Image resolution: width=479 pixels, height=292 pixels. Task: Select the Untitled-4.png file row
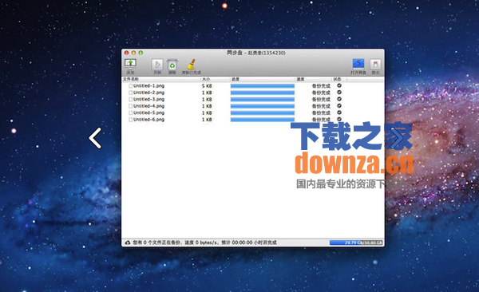click(x=253, y=106)
